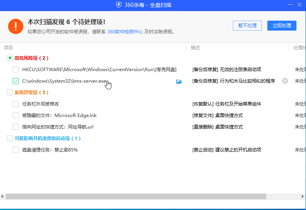Select the 指向网址的快捷方式: 网址导航.url text

tap(58, 127)
